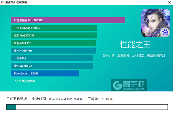Click the 9.16 MB/S download rate
This screenshot has height=113, width=173.
click(106, 99)
